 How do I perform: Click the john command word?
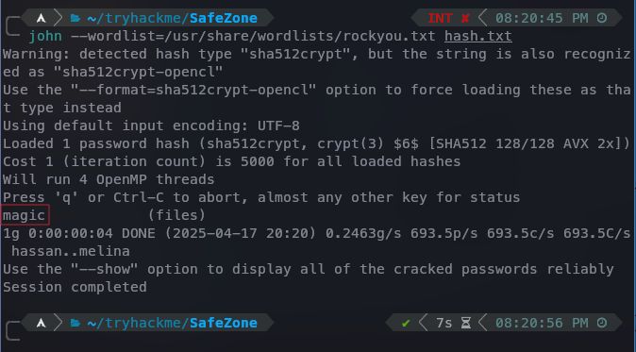(x=45, y=37)
